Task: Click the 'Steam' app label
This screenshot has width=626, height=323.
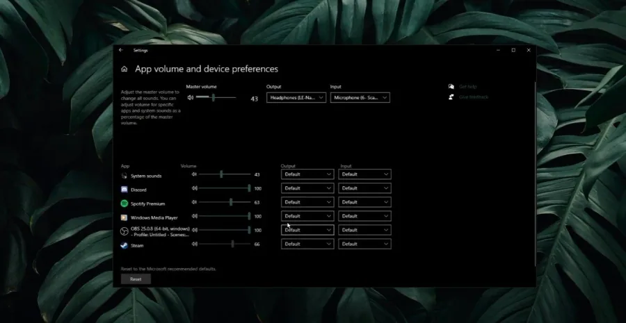Action: coord(137,246)
